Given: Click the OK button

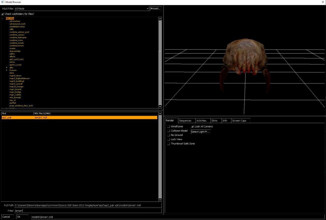Looking at the screenshot, I should 22,217.
